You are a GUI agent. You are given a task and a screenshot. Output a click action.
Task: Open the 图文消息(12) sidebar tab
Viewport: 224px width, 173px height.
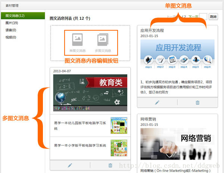click(23, 16)
